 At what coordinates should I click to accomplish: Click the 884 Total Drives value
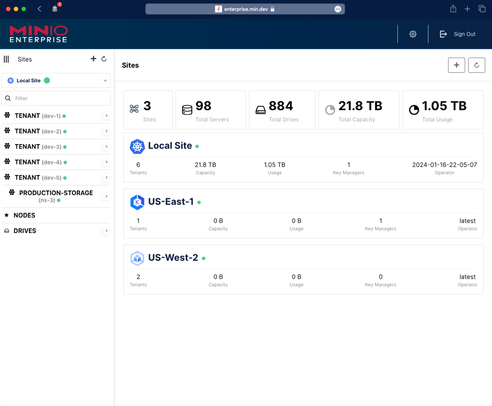tap(281, 106)
